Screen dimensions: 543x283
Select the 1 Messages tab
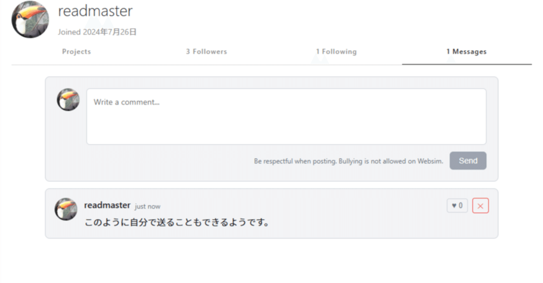click(466, 52)
